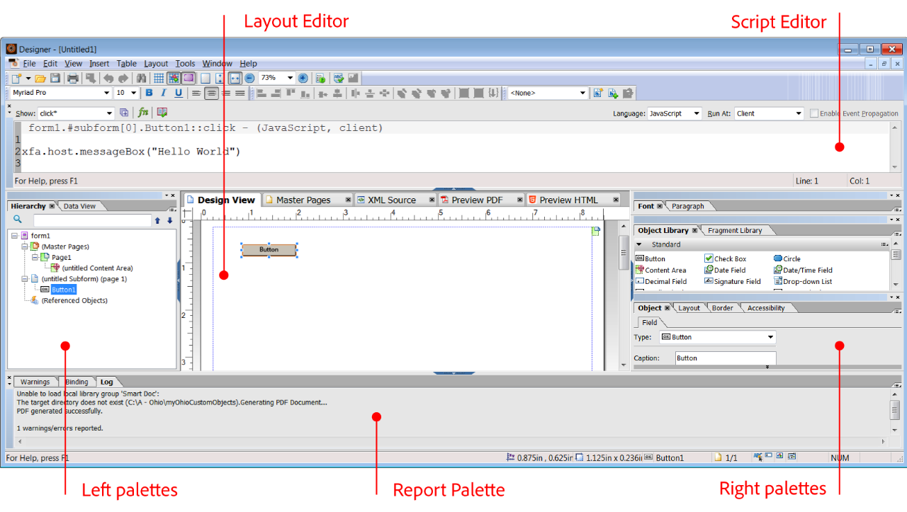Click the Check Script Syntax icon

(162, 113)
